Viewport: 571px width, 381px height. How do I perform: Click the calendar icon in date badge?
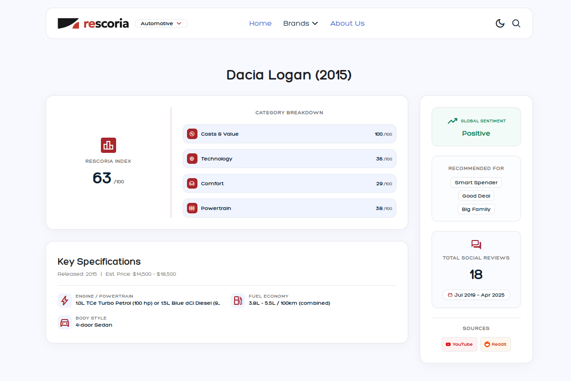pos(450,295)
